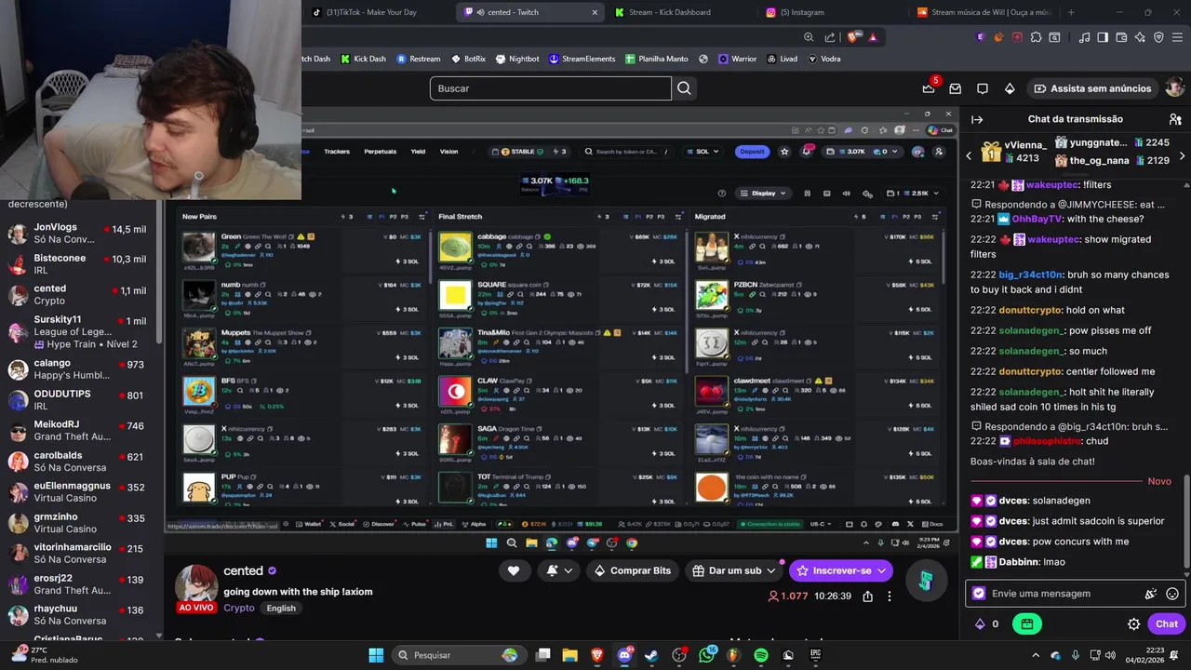Open the Brave Wallet icon in toolbar

(1122, 37)
